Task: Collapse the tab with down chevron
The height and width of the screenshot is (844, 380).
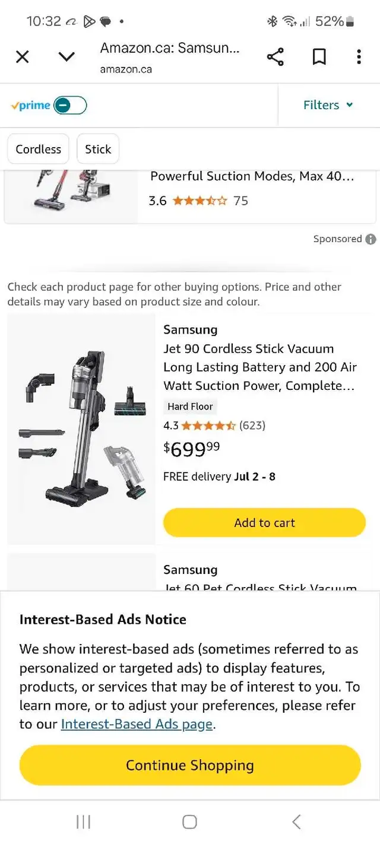Action: pyautogui.click(x=66, y=57)
